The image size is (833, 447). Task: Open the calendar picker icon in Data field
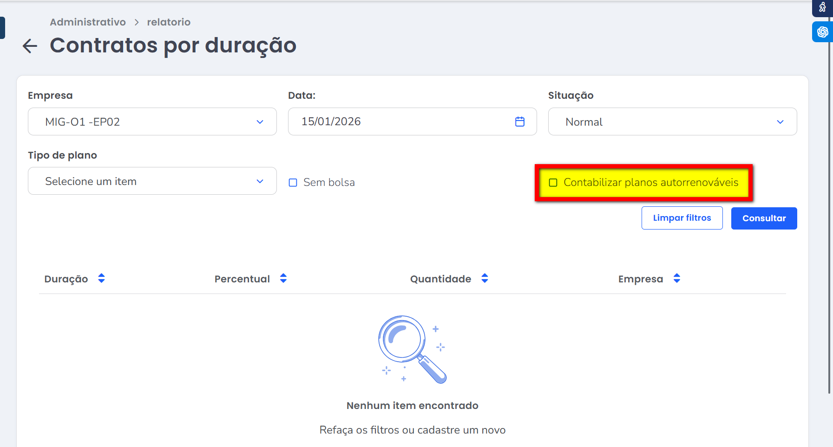point(519,121)
